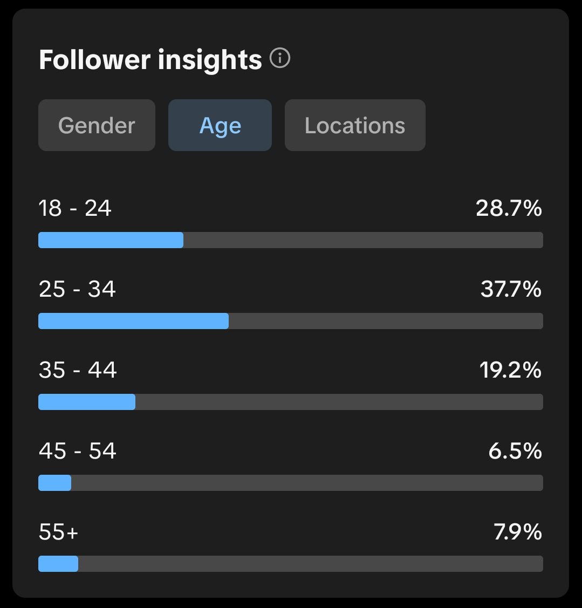Click the info icon beside Follower insights
Screen dimensions: 582x608
[280, 58]
